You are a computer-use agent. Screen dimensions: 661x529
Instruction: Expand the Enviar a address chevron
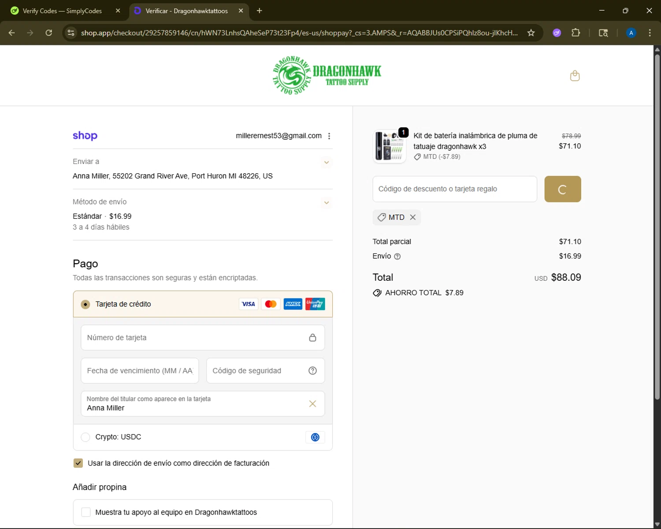click(x=327, y=162)
